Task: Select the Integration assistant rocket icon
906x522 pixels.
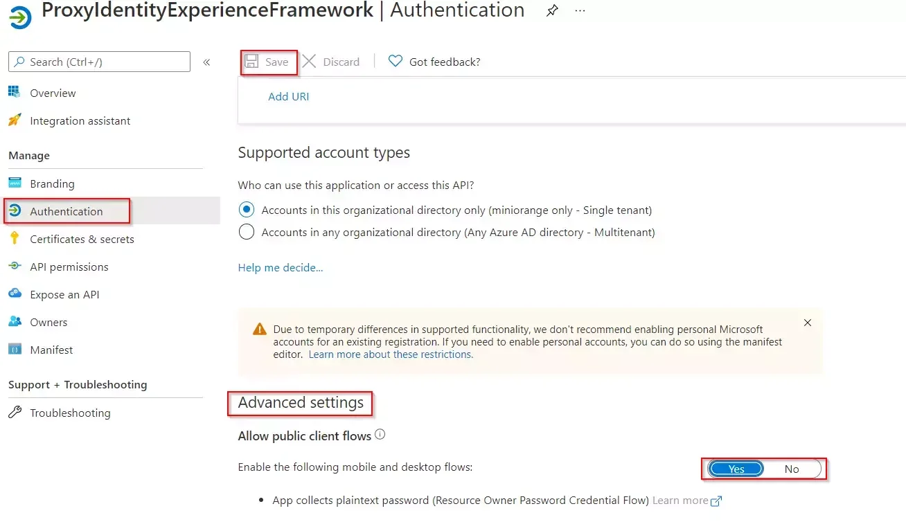Action: pyautogui.click(x=14, y=120)
